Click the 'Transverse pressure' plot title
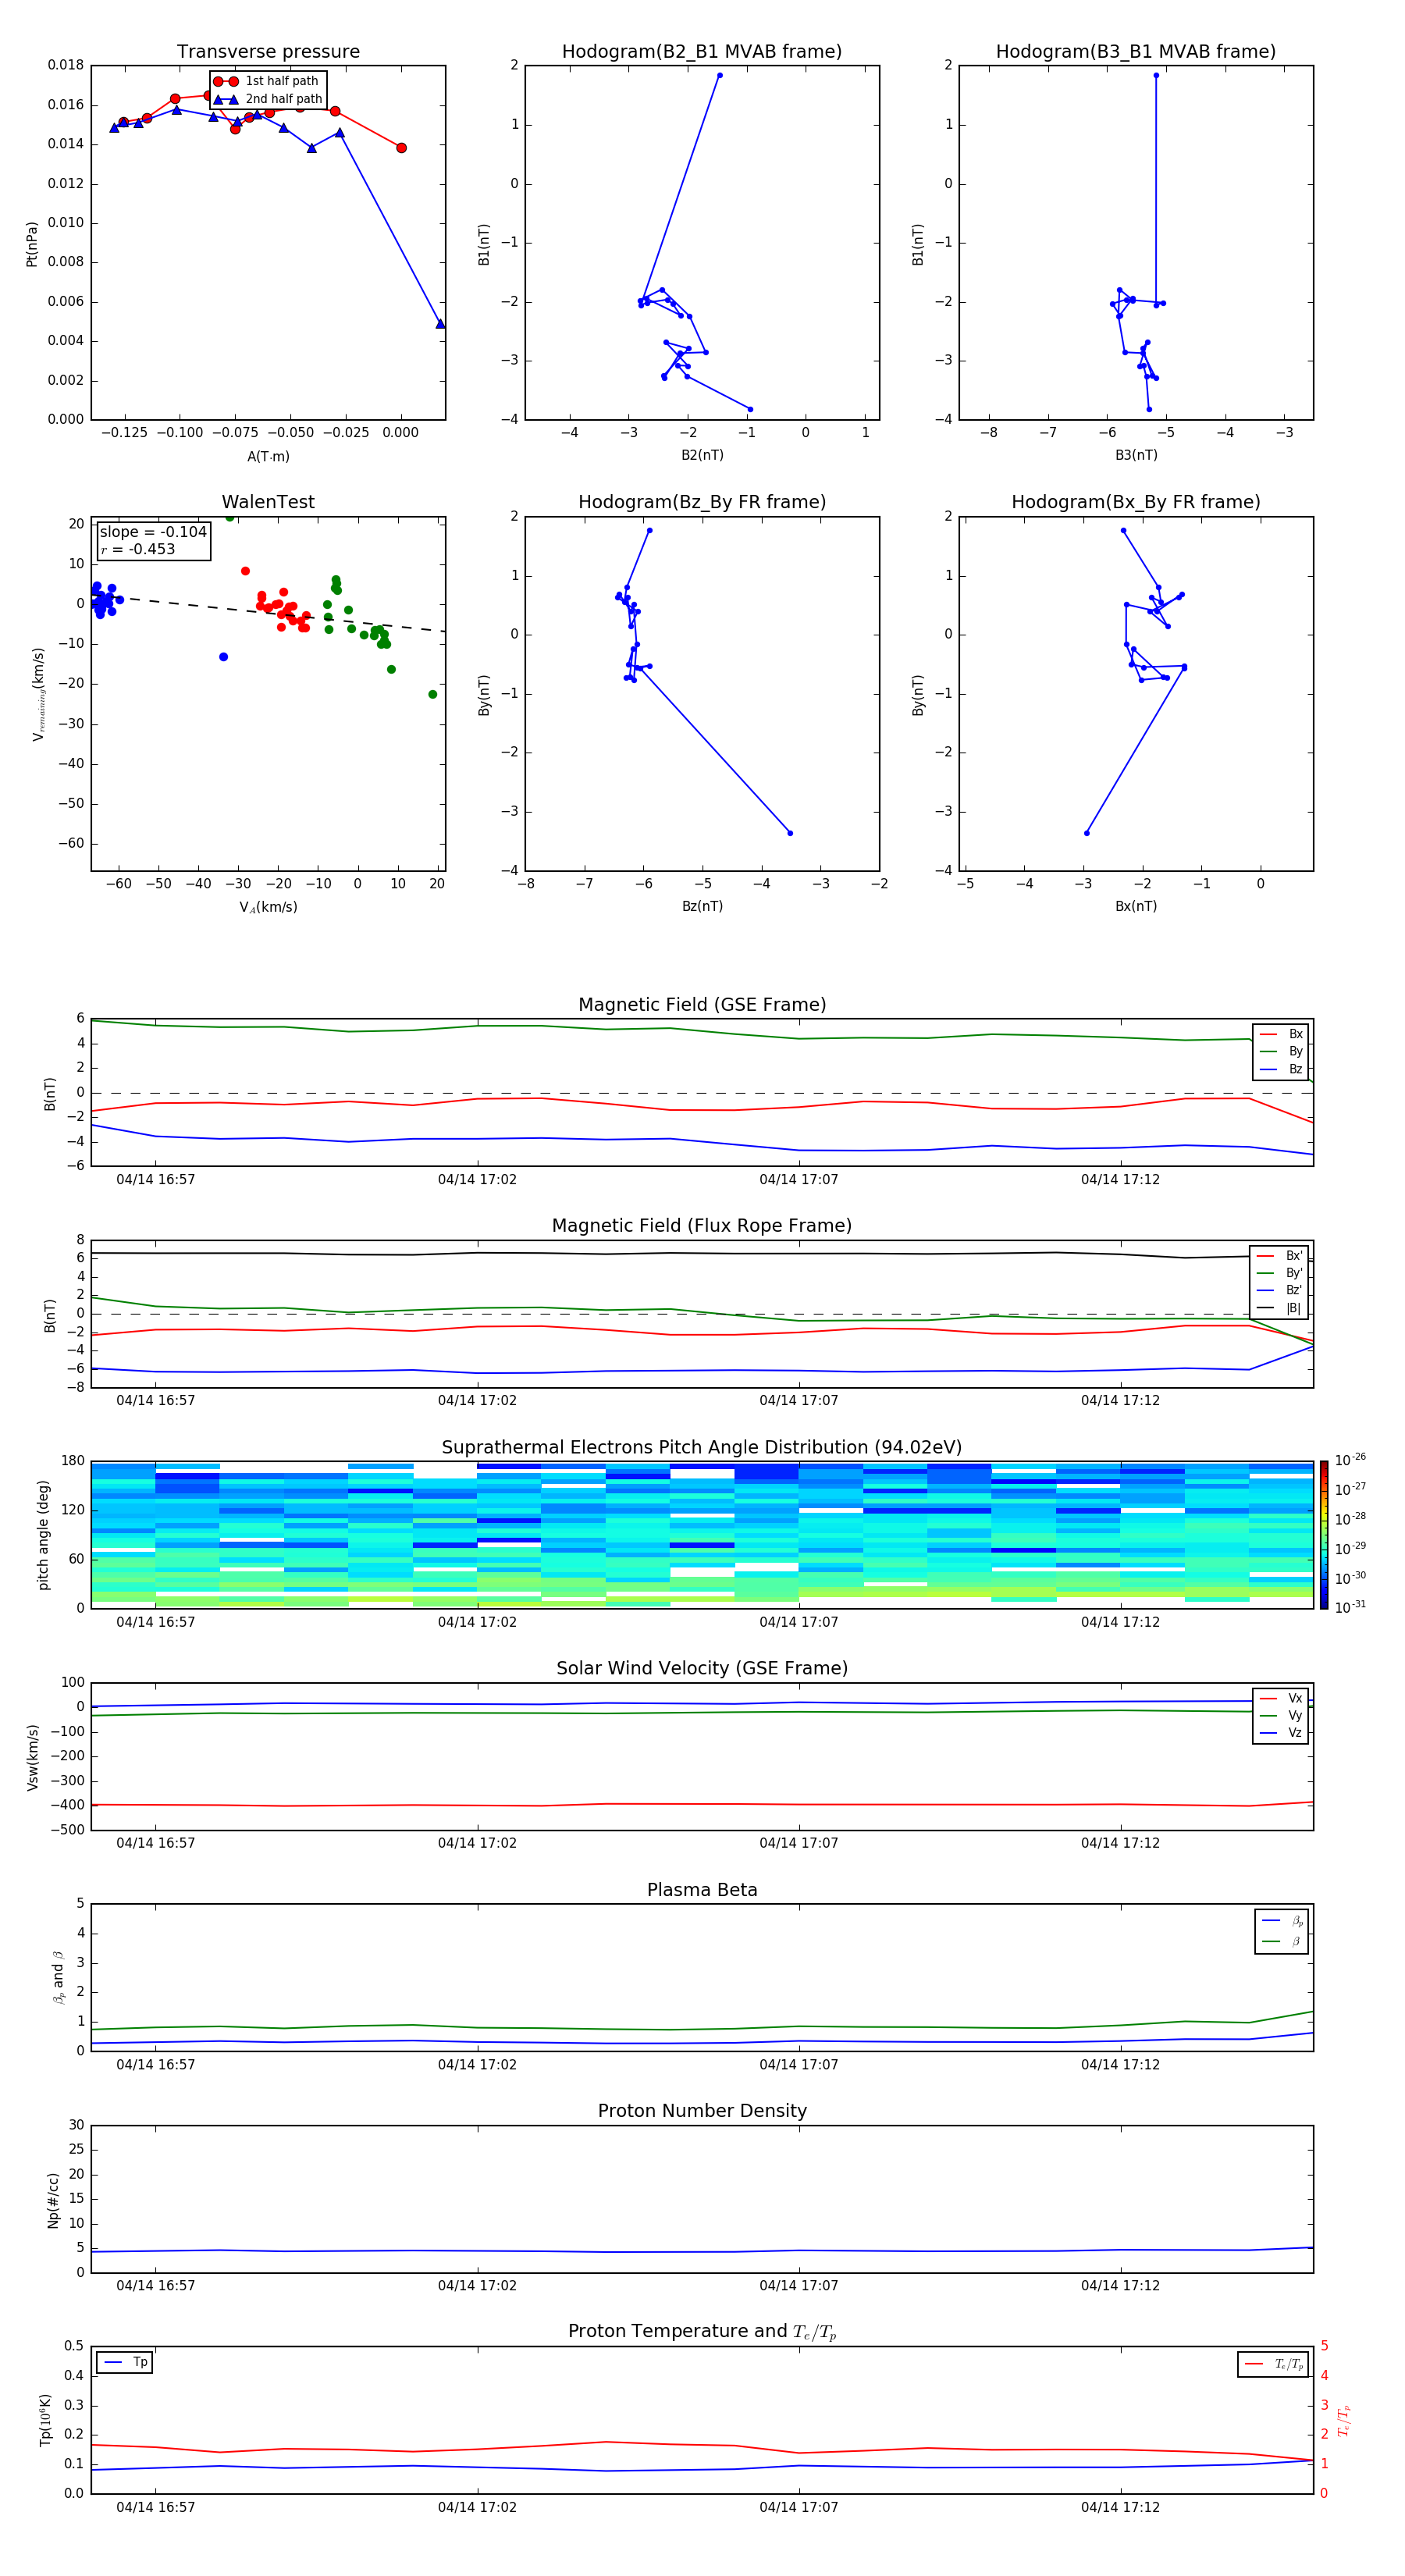Screen dimensions: 1405x2576 268,52
